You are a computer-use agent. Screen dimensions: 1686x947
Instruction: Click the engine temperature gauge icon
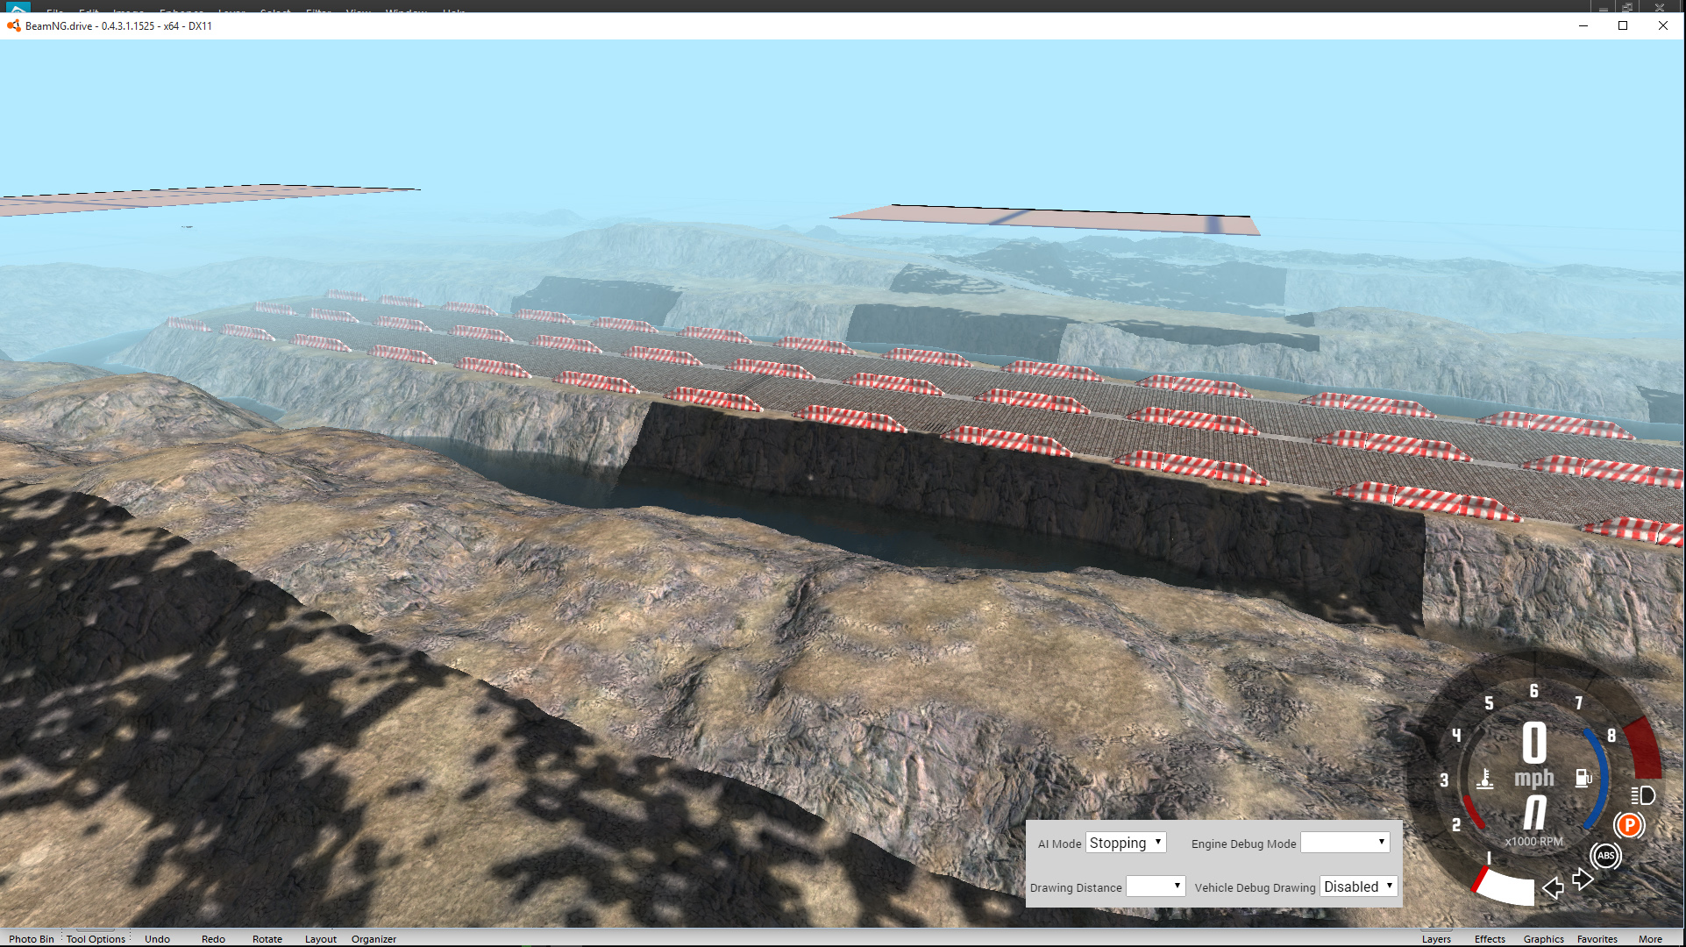[x=1485, y=779]
